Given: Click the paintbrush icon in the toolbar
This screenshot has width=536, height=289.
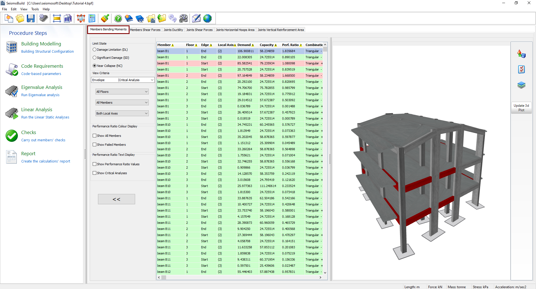Looking at the screenshot, I should point(105,19).
